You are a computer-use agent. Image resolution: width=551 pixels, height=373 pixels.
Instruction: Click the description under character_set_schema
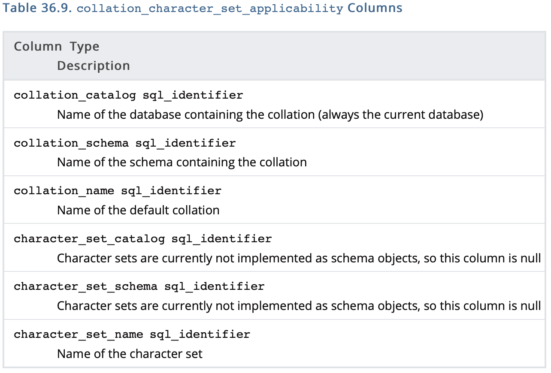tap(299, 306)
